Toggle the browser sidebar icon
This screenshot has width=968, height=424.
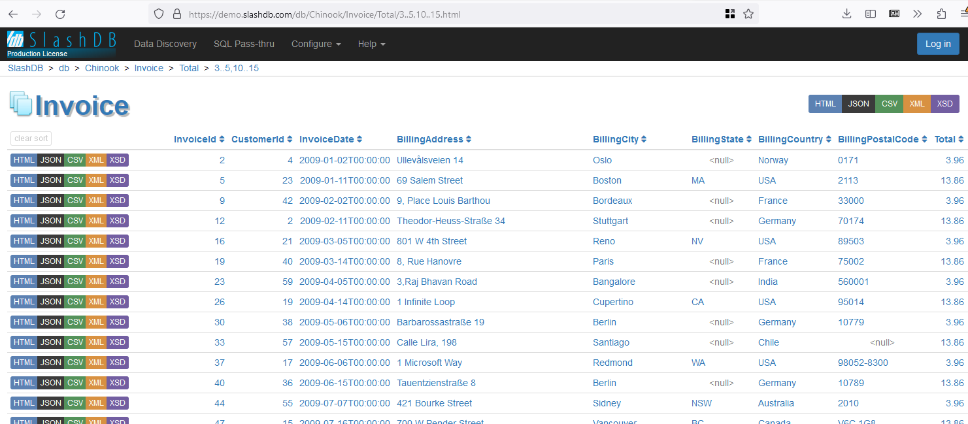click(x=871, y=14)
